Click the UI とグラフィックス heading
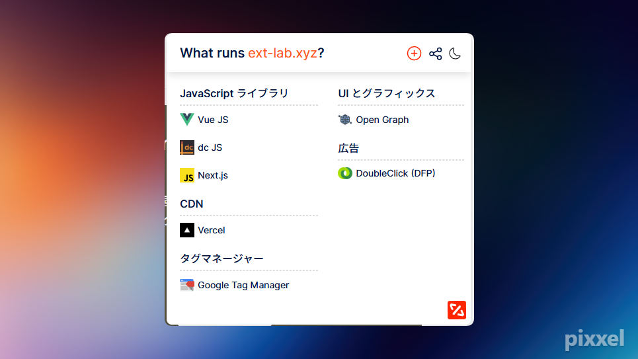Image resolution: width=638 pixels, height=359 pixels. [387, 93]
